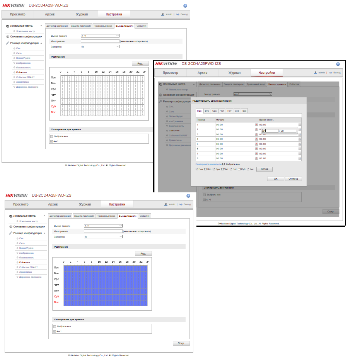Click Выход logout icon in the blue-schedule window
Image resolution: width=348 pixels, height=360 pixels.
[181, 204]
